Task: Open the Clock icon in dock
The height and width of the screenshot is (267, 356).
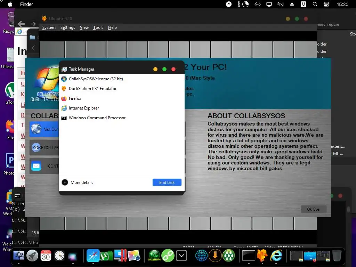Action: click(59, 256)
